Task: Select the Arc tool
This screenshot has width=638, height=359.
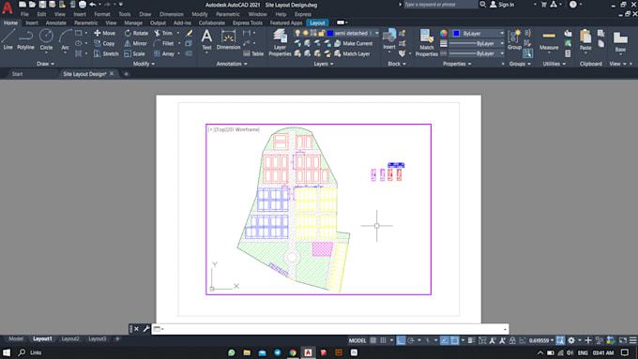Action: tap(65, 40)
